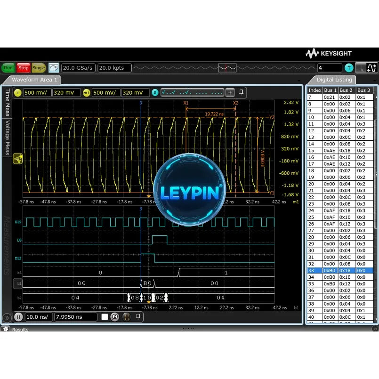Viewport: 379px width, 379px height.
Task: Select the X1 marker label
Action: tap(186, 103)
